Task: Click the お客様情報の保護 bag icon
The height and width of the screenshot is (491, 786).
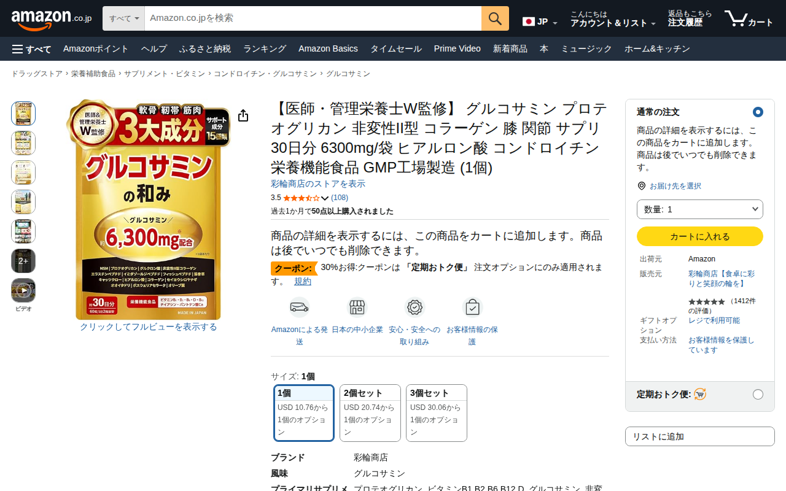Action: tap(472, 307)
